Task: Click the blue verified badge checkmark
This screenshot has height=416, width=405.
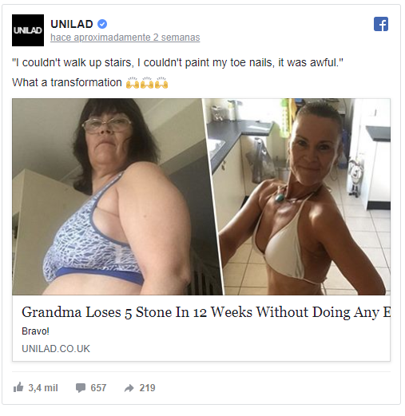Action: (x=102, y=24)
